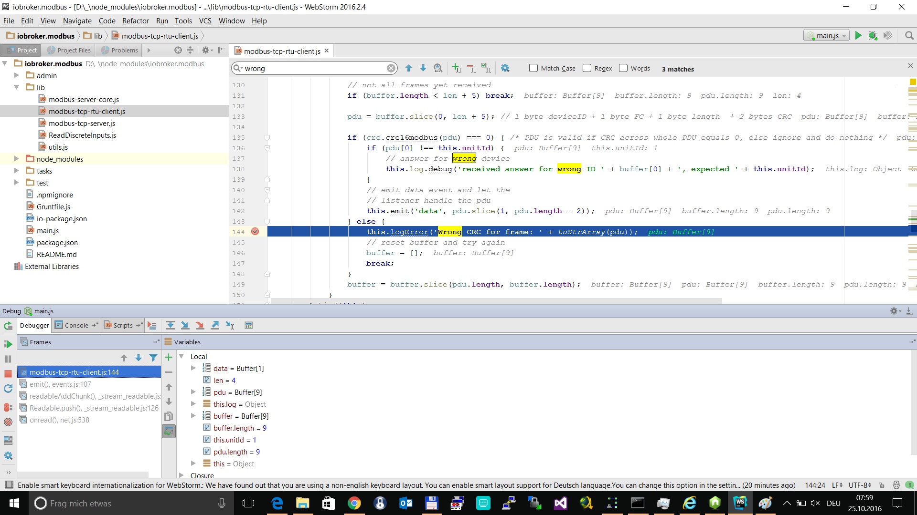Click the step over debugger icon
917x515 pixels.
pyautogui.click(x=170, y=325)
